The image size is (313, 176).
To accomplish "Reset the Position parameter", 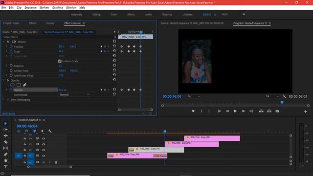I will [114, 46].
